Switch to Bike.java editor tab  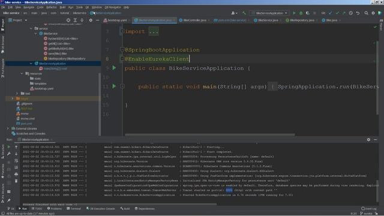coord(331,20)
